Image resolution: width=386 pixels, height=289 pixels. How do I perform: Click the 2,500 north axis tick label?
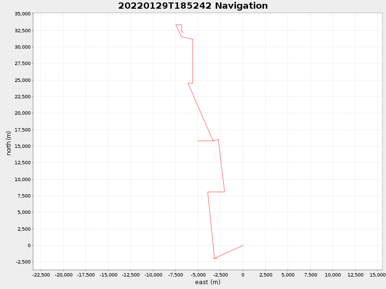pos(24,229)
